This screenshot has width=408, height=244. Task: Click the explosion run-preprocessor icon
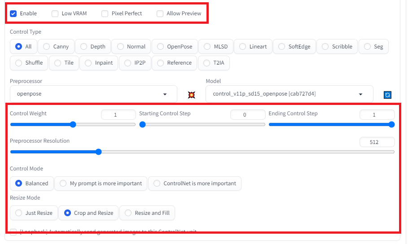(192, 95)
